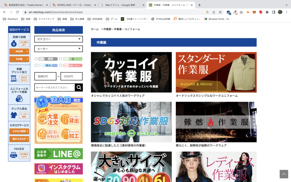Click the embroidery thread spool icon
Screen dimensions: 291x182
[x=14, y=78]
